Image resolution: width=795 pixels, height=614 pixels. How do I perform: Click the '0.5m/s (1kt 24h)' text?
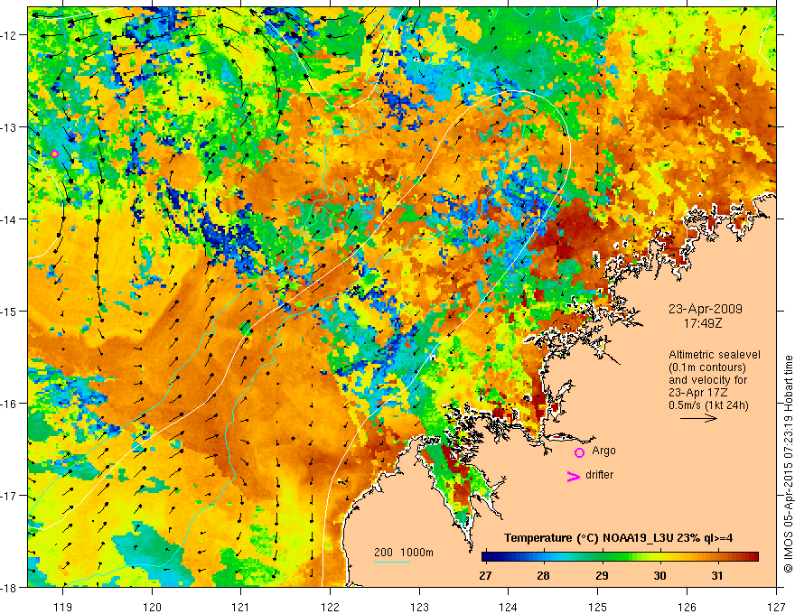[708, 405]
